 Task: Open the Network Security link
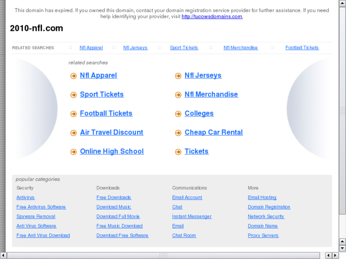266,216
